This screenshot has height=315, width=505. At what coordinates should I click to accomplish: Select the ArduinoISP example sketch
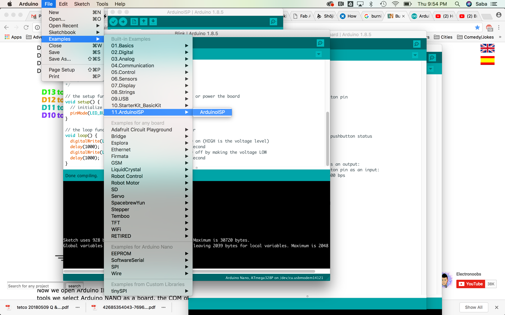coord(212,112)
